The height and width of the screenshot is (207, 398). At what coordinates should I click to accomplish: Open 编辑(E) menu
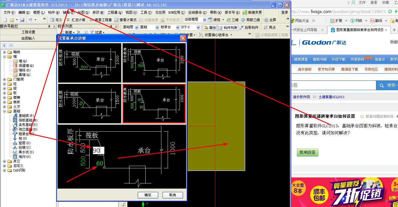24,13
